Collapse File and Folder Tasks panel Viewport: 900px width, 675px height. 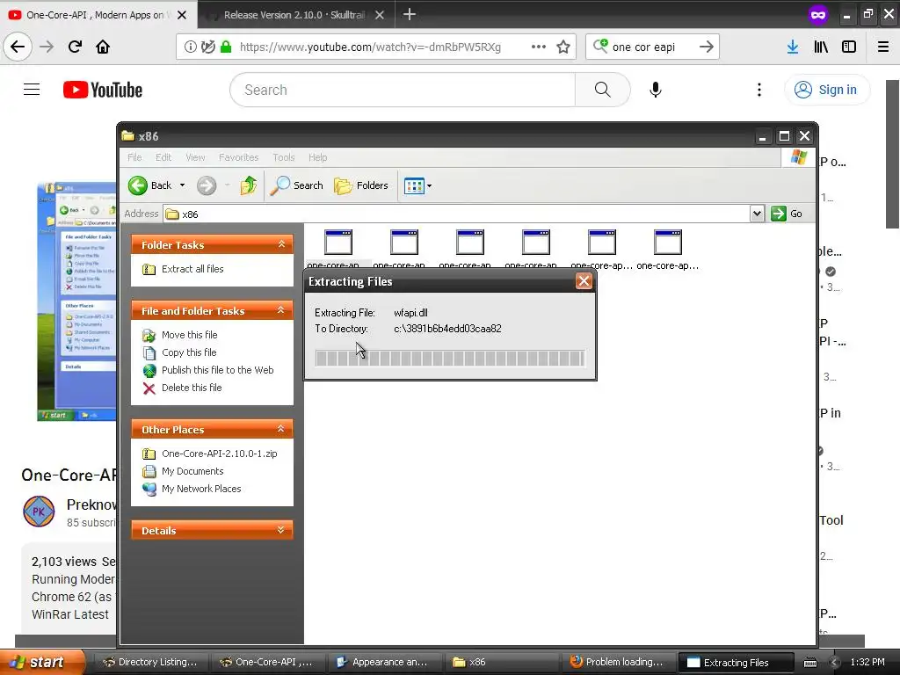pyautogui.click(x=281, y=310)
